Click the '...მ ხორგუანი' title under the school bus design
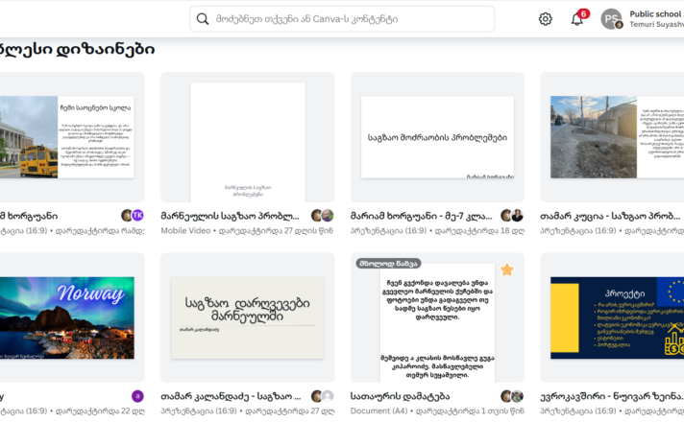This screenshot has width=684, height=422. 29,216
